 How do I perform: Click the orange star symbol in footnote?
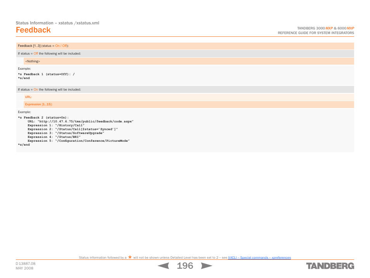(130, 257)
